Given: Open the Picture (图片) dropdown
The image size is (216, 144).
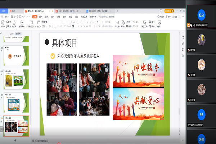Looking at the screenshot, I should [129, 22].
